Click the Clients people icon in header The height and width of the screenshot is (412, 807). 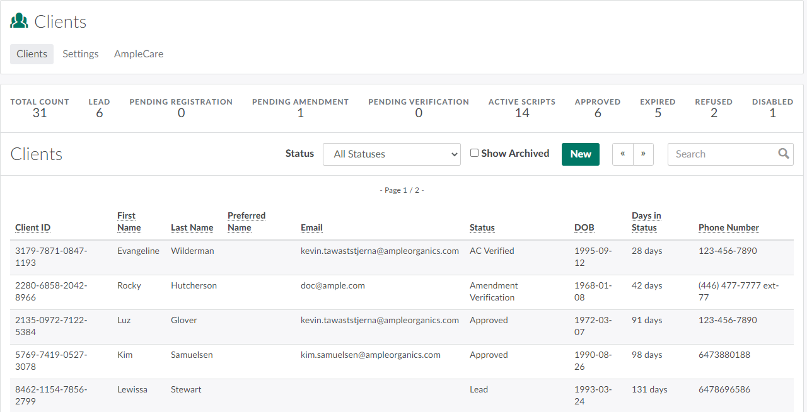[19, 21]
